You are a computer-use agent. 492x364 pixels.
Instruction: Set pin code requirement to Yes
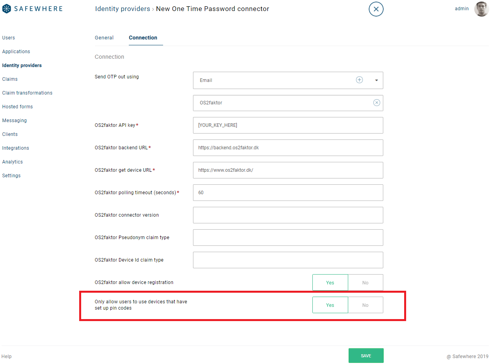tap(330, 305)
